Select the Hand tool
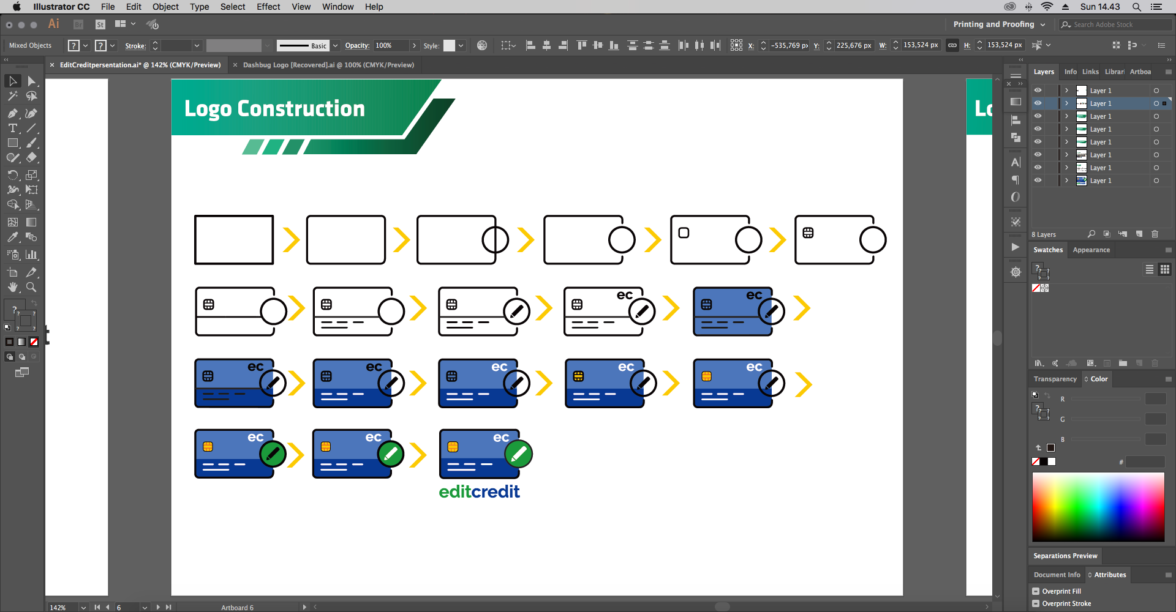 point(12,287)
